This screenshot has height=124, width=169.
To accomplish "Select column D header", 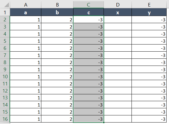I will tap(118, 5).
